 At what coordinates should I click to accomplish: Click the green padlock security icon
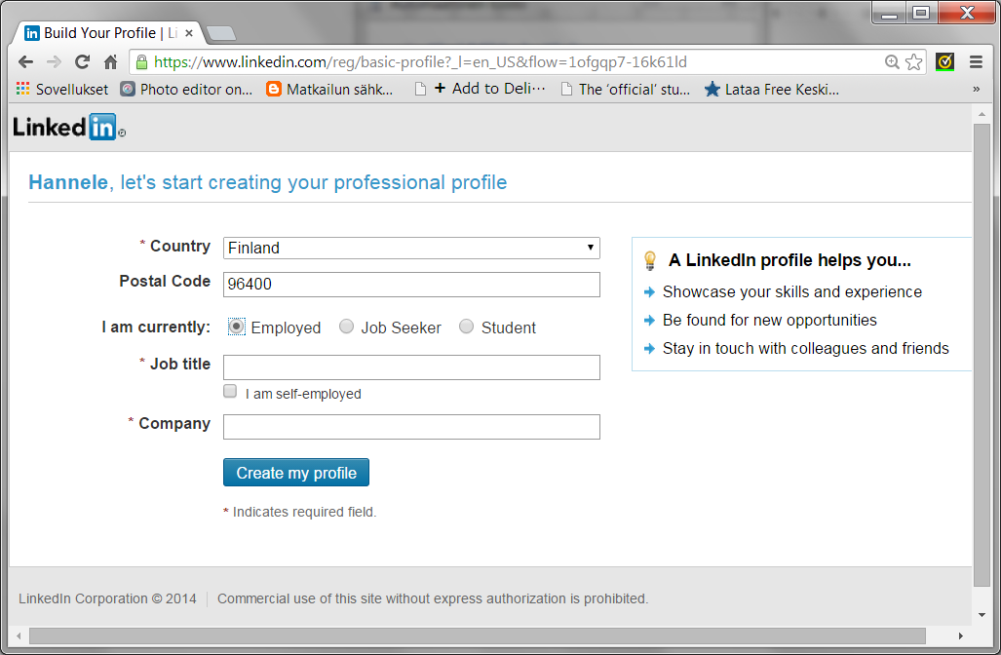141,62
